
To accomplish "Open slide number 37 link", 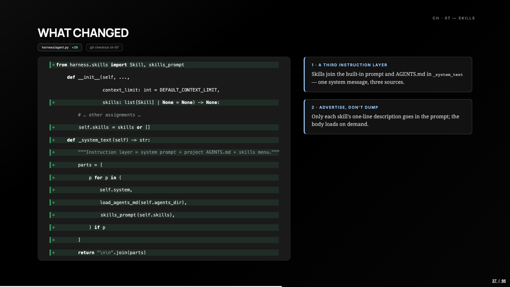I will click(x=494, y=281).
